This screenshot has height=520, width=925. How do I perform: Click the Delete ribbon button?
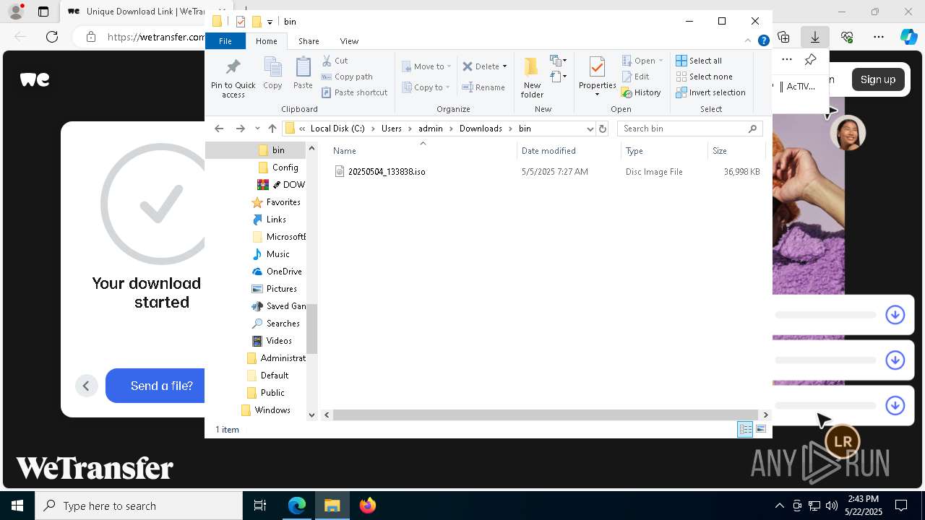point(481,66)
